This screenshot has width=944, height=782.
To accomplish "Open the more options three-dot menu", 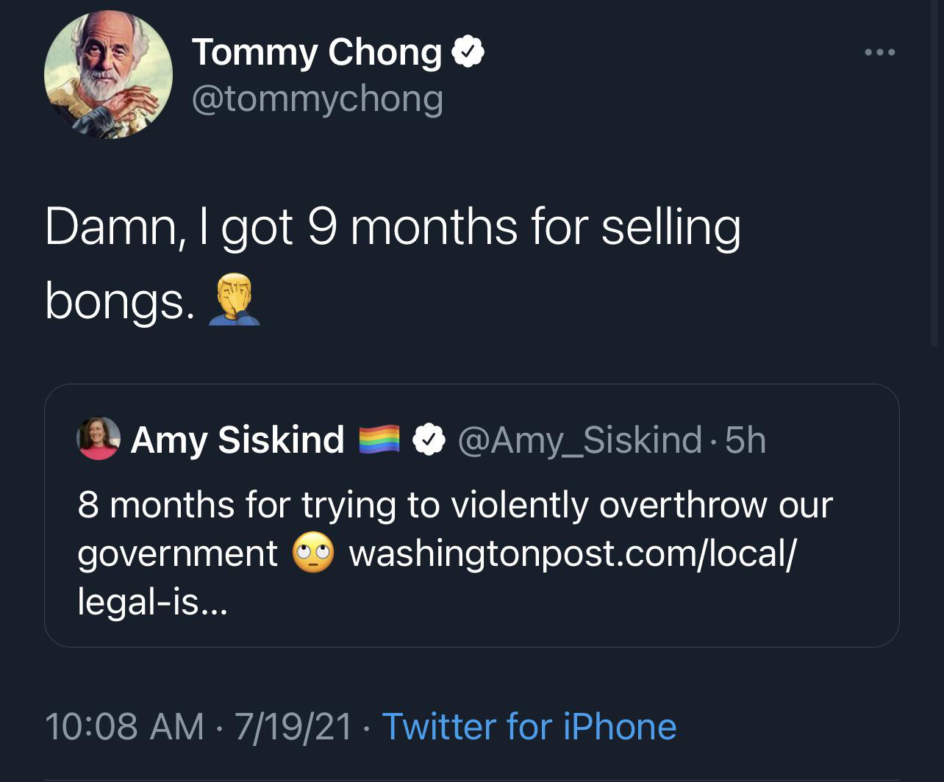I will pos(879,52).
